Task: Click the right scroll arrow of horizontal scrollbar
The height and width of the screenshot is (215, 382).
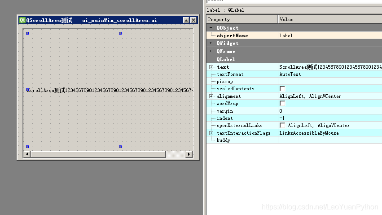Action: (x=189, y=154)
